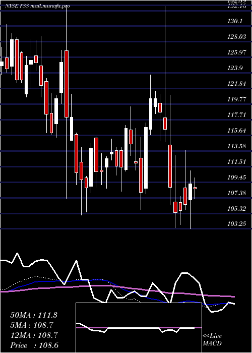Click the 130.1 price axis label
This screenshot has height=353, width=252.
click(x=235, y=21)
